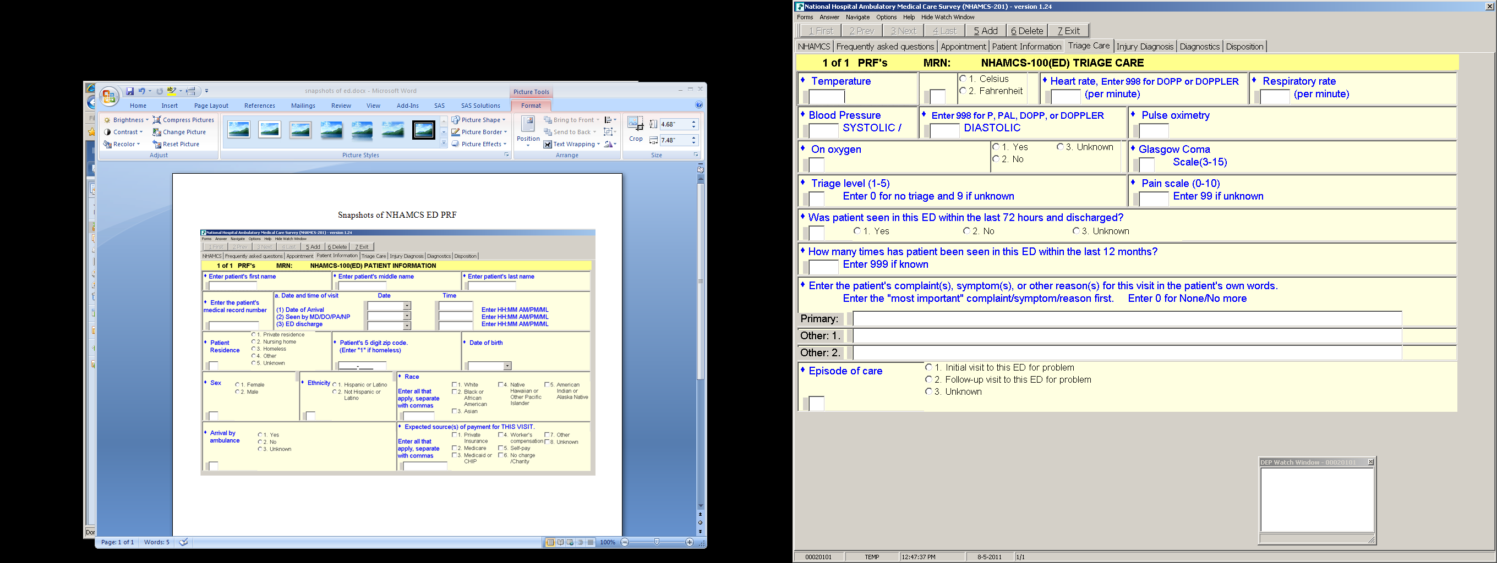This screenshot has height=563, width=1497.
Task: Open Word Help with the question-mark icon
Action: [x=698, y=105]
